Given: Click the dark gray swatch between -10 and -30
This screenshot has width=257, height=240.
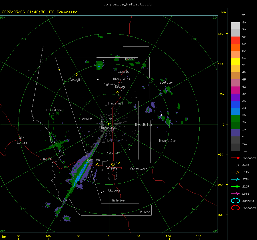Looking at the screenshot, I should (x=235, y=147).
